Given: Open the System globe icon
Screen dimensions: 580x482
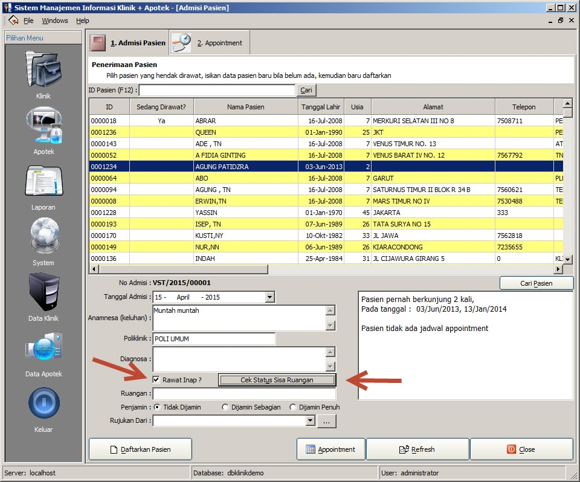Looking at the screenshot, I should (44, 236).
